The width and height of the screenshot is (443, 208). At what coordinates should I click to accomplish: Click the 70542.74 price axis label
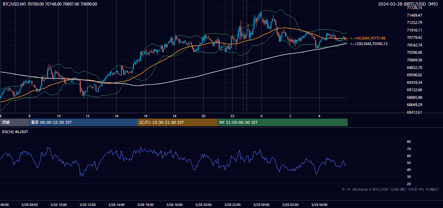tap(414, 45)
